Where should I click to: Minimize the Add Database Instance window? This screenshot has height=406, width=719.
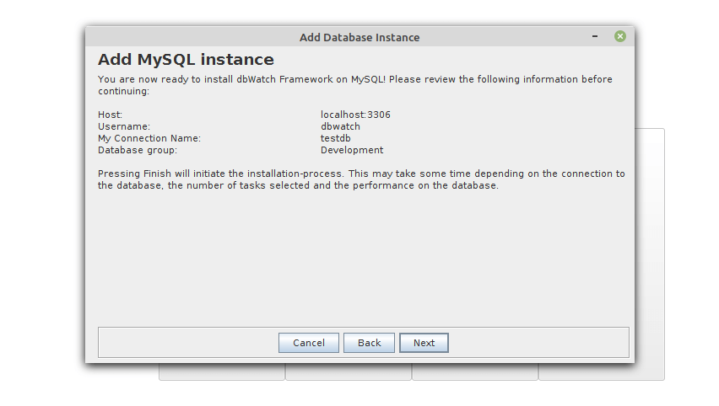[595, 37]
